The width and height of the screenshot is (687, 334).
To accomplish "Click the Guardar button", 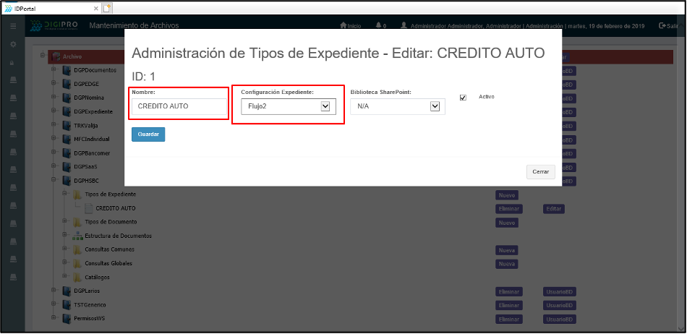I will (148, 134).
